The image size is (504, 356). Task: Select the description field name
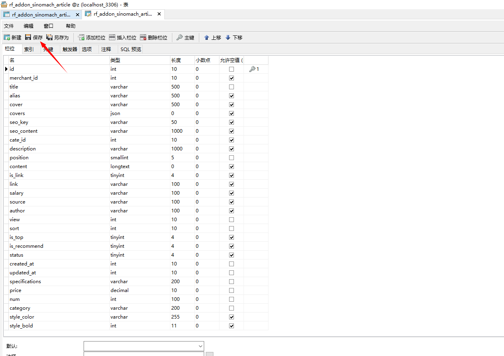pos(59,149)
